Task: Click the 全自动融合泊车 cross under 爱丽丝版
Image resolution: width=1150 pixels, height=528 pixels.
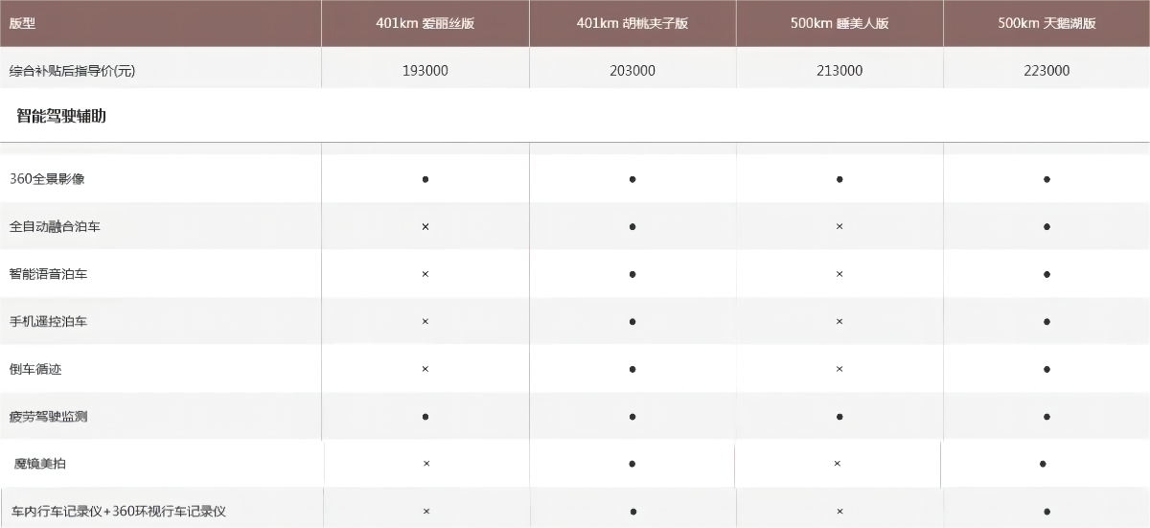Action: [x=425, y=227]
